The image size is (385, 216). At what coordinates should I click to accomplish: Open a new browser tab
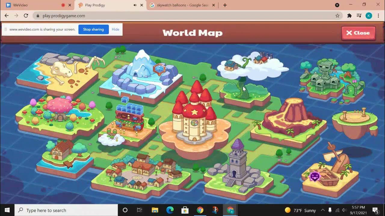(225, 5)
